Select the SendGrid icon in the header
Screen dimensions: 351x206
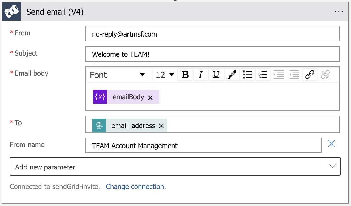click(x=11, y=12)
